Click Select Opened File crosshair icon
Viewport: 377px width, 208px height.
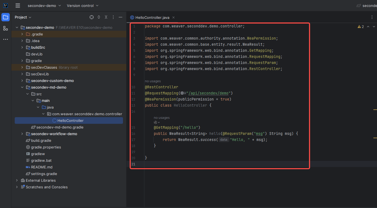pyautogui.click(x=92, y=17)
